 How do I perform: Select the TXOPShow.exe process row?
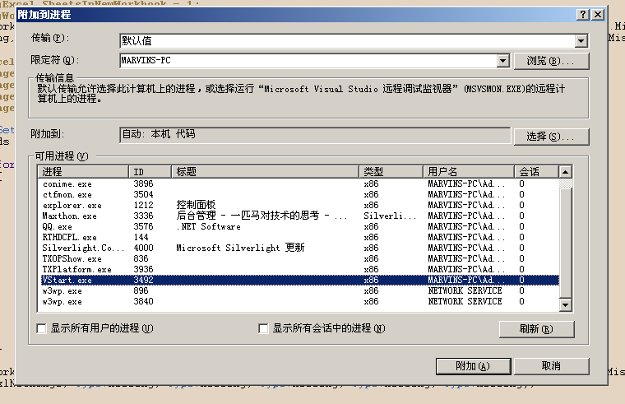click(299, 259)
